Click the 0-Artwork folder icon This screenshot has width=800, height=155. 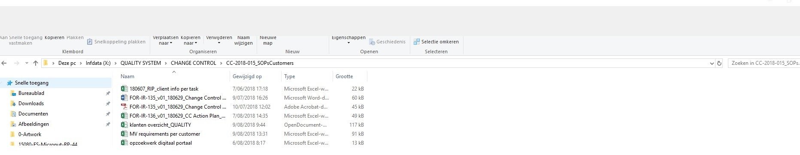coord(13,134)
